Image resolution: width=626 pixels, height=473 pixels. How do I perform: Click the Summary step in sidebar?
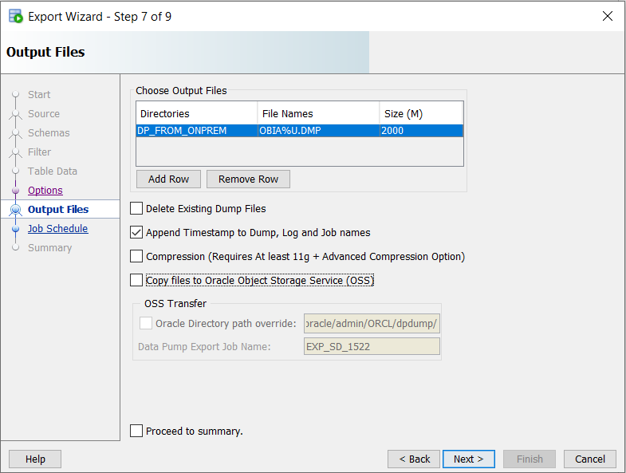click(50, 248)
